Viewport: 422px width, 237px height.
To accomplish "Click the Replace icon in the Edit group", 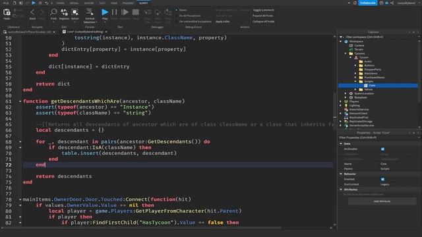I will coord(64,12).
